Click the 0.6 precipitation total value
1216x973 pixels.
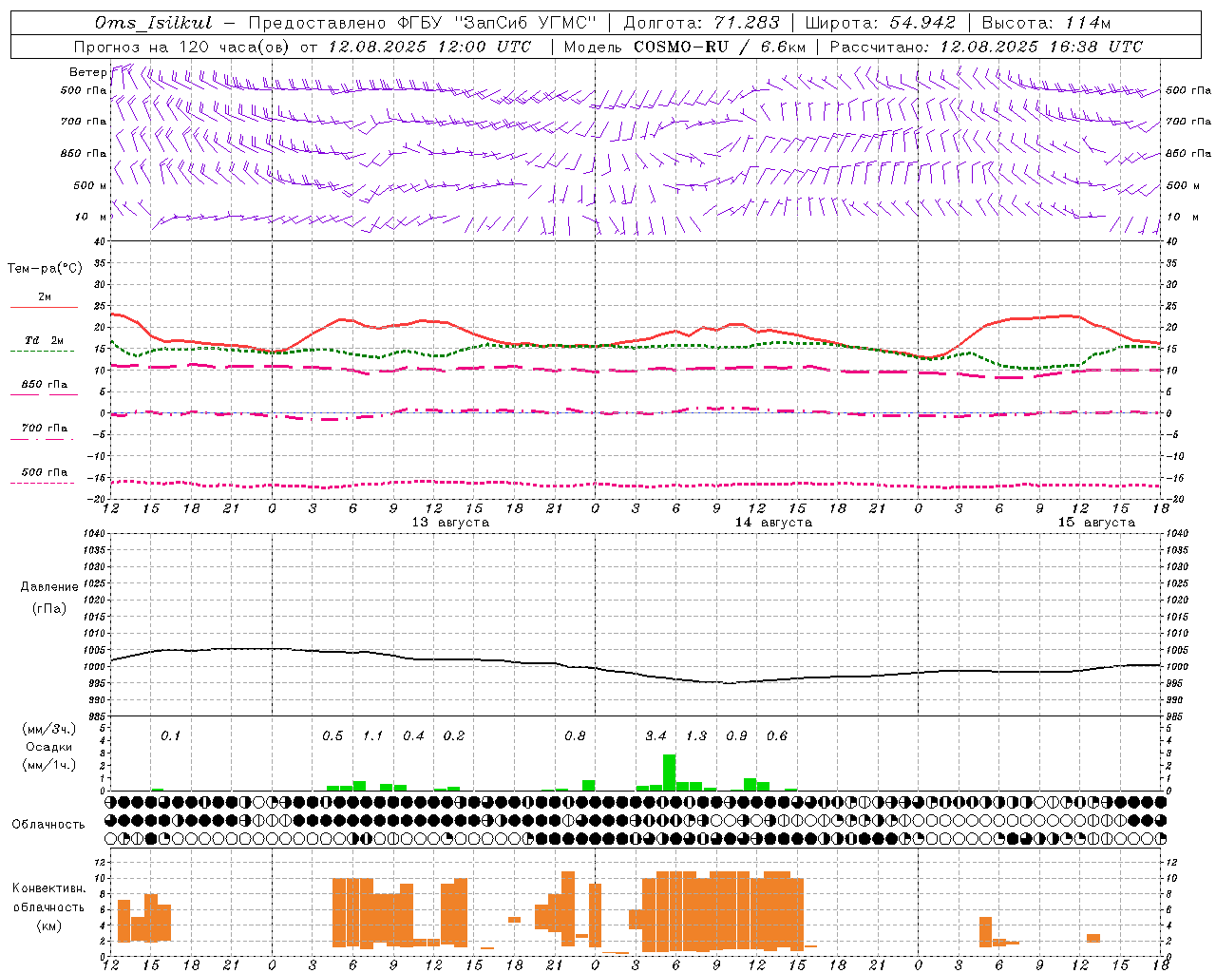point(777,736)
